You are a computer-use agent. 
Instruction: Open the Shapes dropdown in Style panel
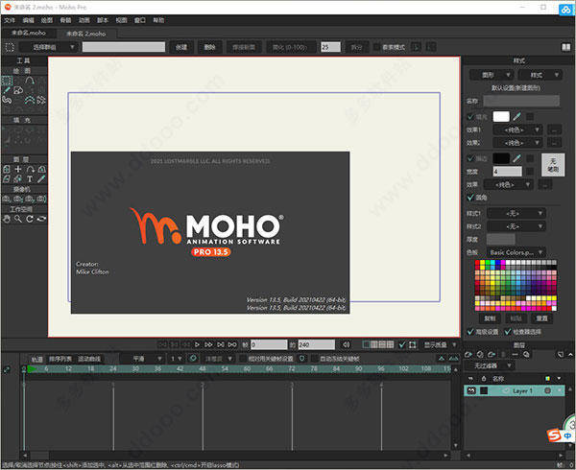[492, 75]
